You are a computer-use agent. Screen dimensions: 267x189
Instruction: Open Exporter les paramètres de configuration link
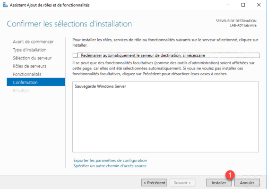[110, 160]
